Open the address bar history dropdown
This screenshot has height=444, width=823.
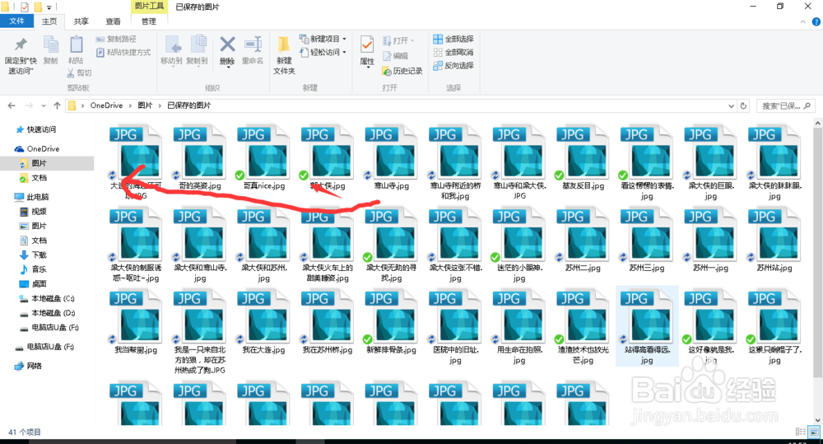point(731,105)
